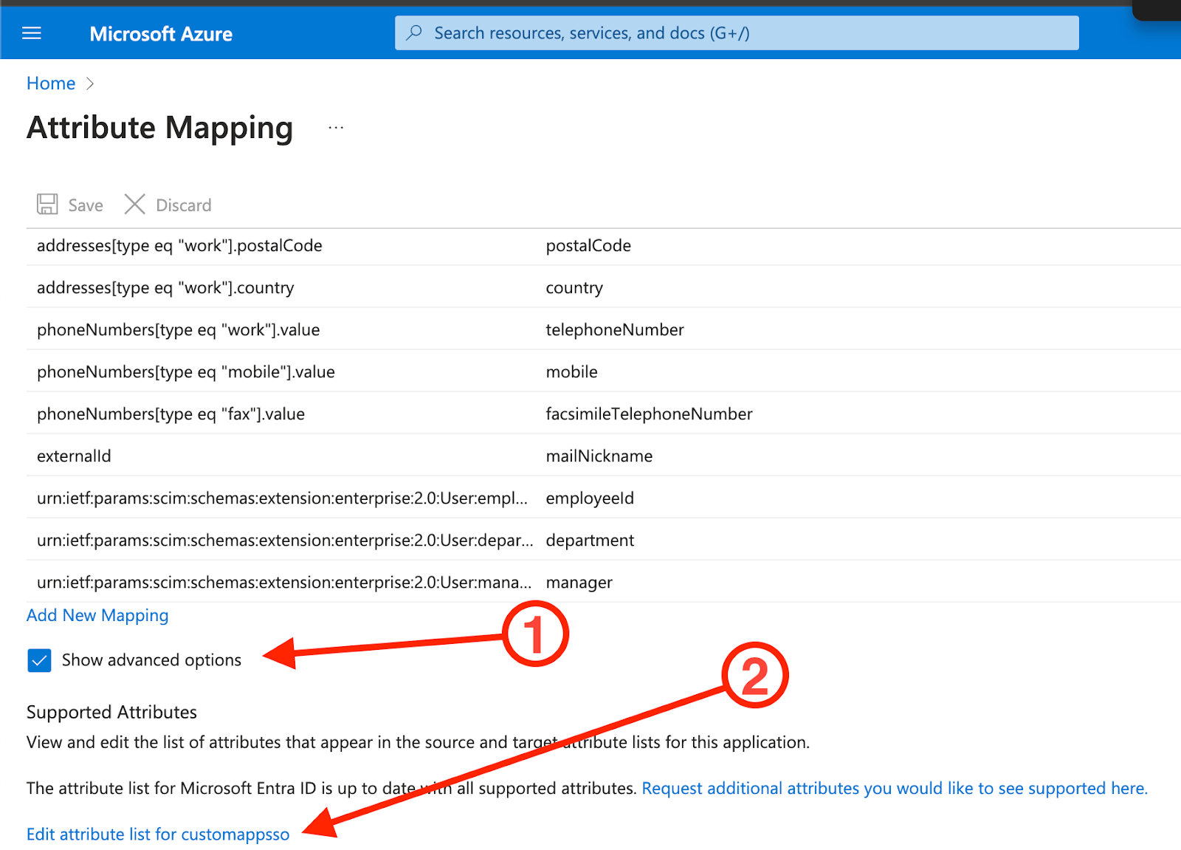This screenshot has width=1181, height=850.
Task: Open the ellipsis menu beside Attribute Mapping
Action: pos(336,128)
